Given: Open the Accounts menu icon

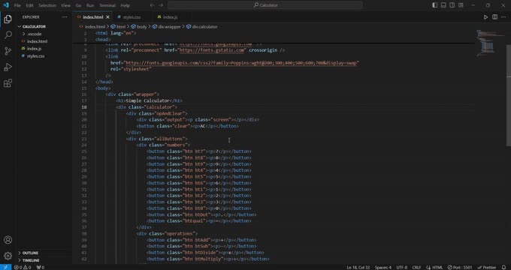Looking at the screenshot, I should click(8, 240).
